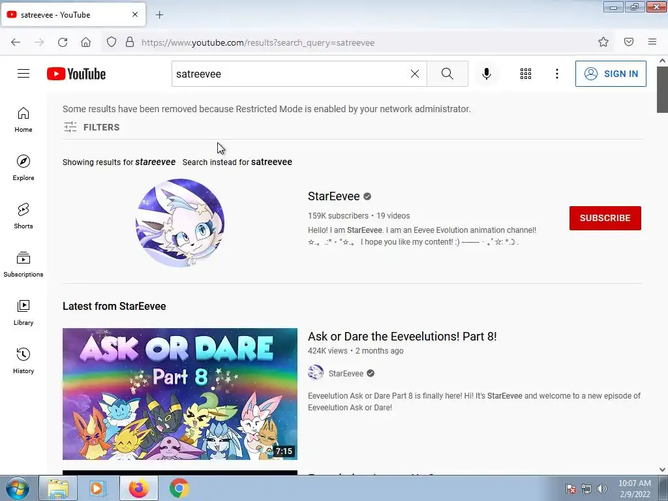Click the scrollbar down arrow
The image size is (668, 501).
pos(662,470)
